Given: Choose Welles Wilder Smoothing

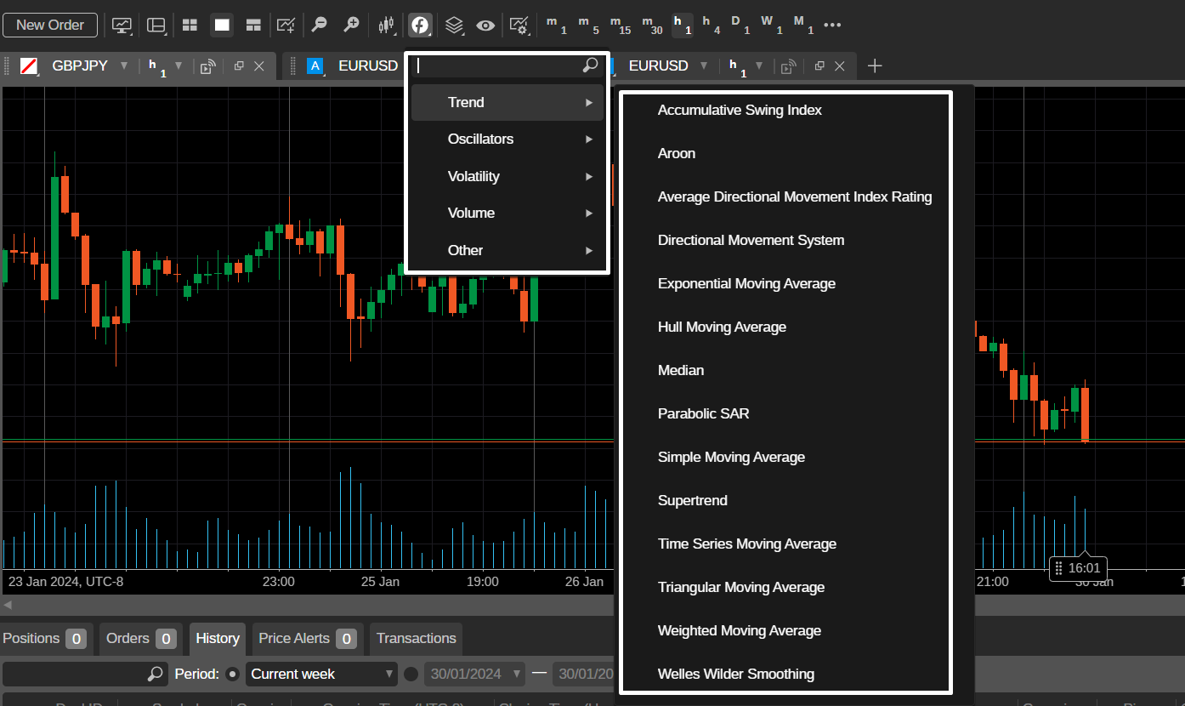Looking at the screenshot, I should point(736,674).
